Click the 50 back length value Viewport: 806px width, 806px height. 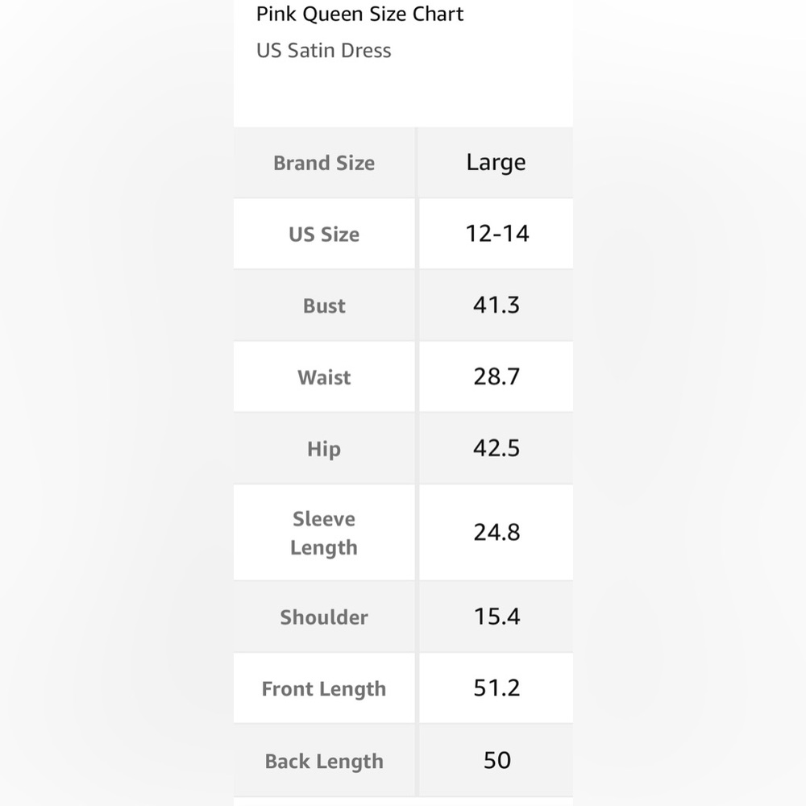[497, 760]
